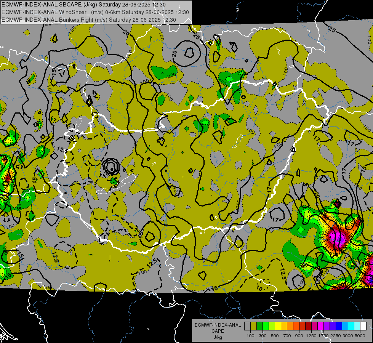Viewport: 373px width, 343px height.
Task: Click the bright cyan legend swatch
Action: pyautogui.click(x=351, y=326)
